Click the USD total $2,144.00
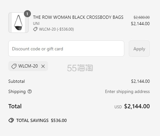Screen dimensions: 160x136 coord(137,106)
